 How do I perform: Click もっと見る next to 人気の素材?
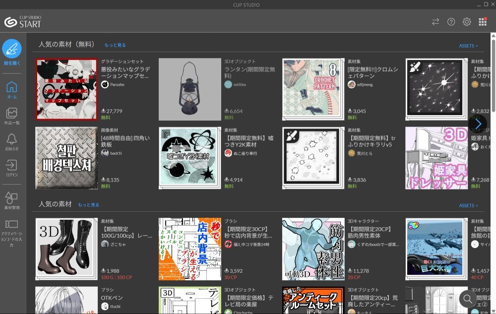pyautogui.click(x=89, y=205)
